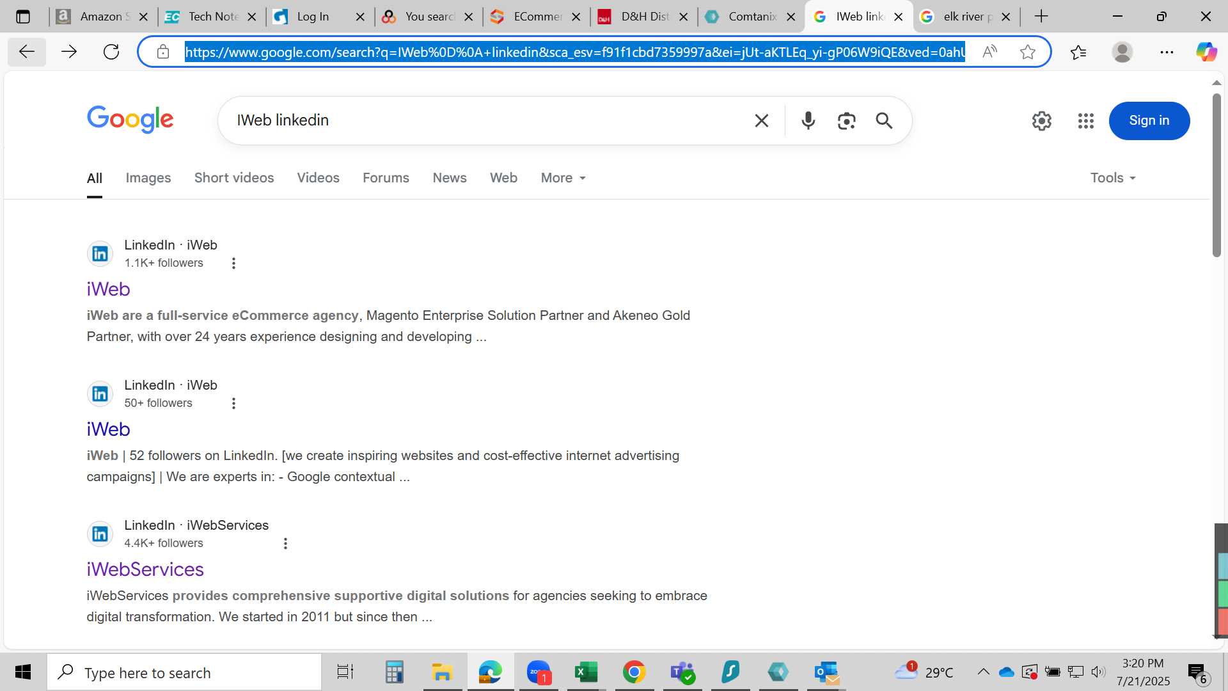Viewport: 1228px width, 691px height.
Task: Open options for first iWeb result
Action: (x=233, y=263)
